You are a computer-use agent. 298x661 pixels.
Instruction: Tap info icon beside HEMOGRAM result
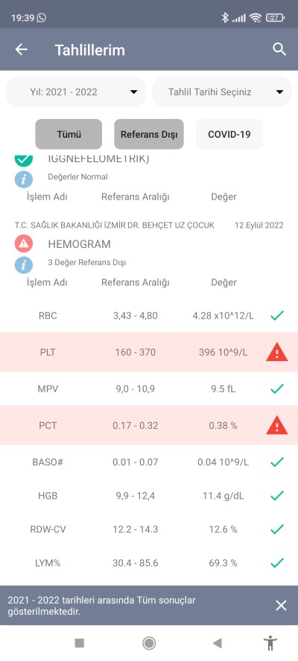[x=24, y=265]
